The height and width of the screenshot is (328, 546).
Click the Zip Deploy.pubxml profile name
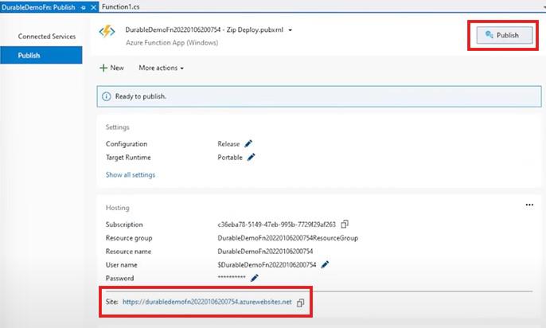pyautogui.click(x=205, y=30)
